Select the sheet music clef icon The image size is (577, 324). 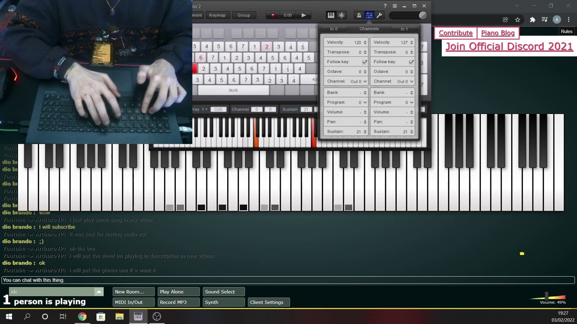(342, 15)
